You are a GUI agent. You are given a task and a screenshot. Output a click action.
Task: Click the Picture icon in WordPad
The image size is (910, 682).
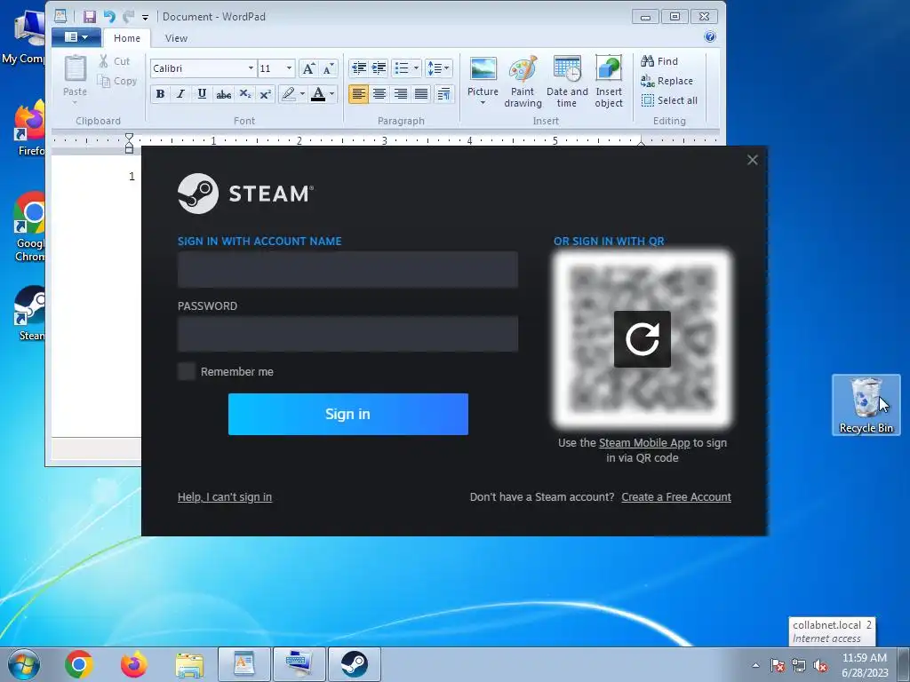pyautogui.click(x=483, y=69)
